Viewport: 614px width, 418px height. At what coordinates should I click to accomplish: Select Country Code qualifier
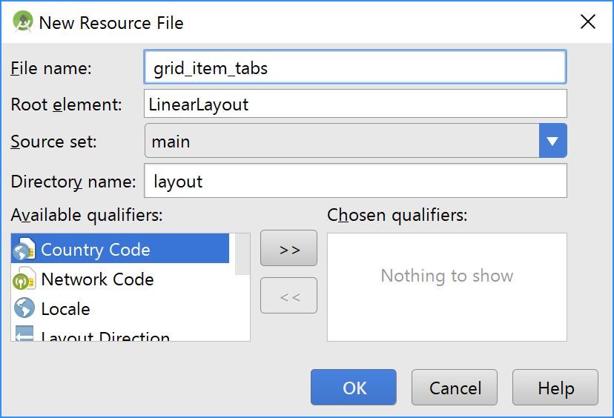(x=96, y=250)
